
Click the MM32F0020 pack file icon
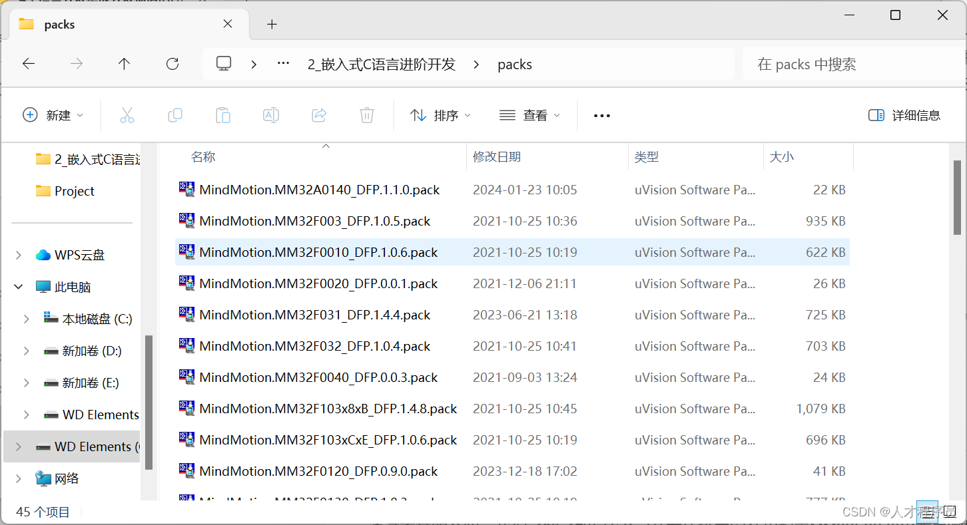click(x=187, y=283)
